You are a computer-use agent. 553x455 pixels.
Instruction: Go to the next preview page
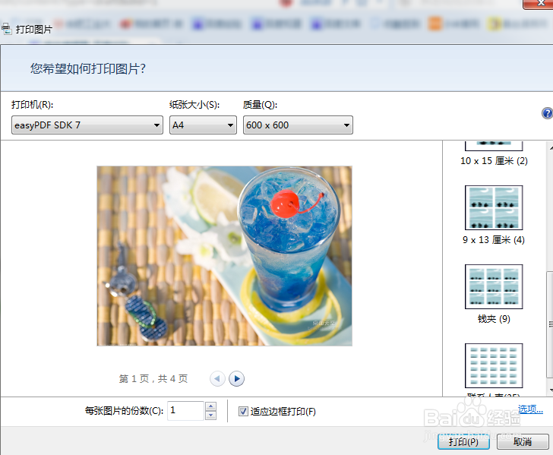pos(237,379)
